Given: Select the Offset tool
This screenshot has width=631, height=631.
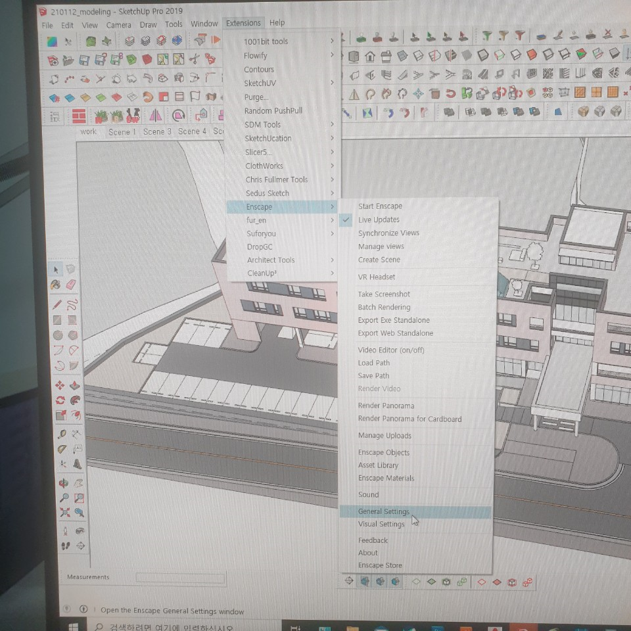Looking at the screenshot, I should click(x=76, y=415).
